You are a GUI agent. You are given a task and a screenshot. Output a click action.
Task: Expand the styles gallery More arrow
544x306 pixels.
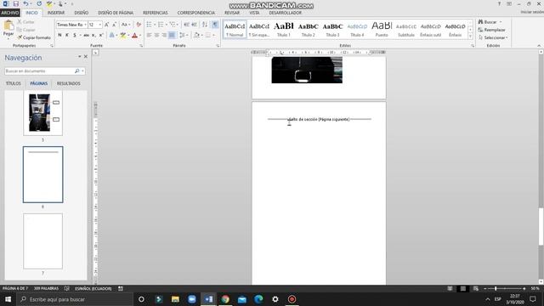click(470, 37)
